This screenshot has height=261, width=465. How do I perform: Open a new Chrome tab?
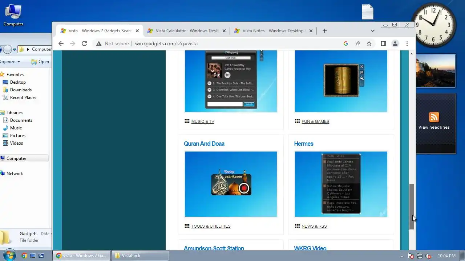[x=325, y=31]
